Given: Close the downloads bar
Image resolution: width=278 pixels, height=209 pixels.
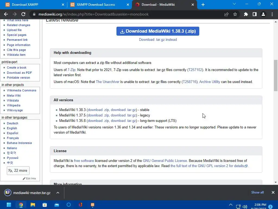Looking at the screenshot, I should [273, 192].
